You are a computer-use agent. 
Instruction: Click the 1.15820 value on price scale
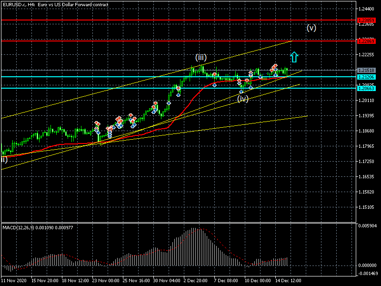368,192
